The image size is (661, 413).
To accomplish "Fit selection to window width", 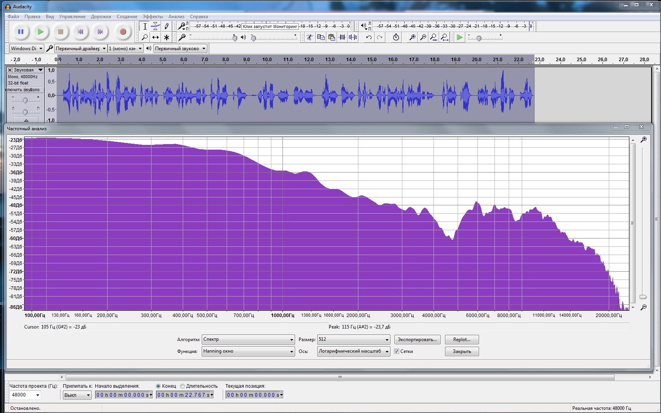I will point(434,37).
